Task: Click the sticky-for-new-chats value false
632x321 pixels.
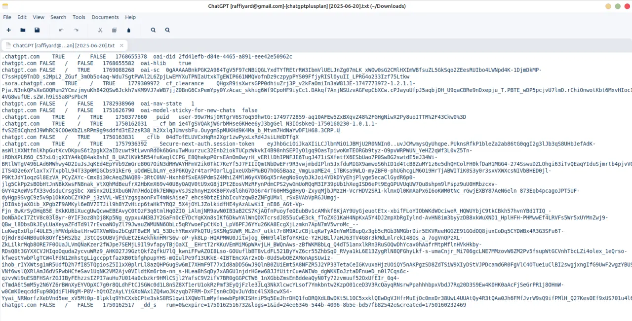Action: [x=250, y=110]
